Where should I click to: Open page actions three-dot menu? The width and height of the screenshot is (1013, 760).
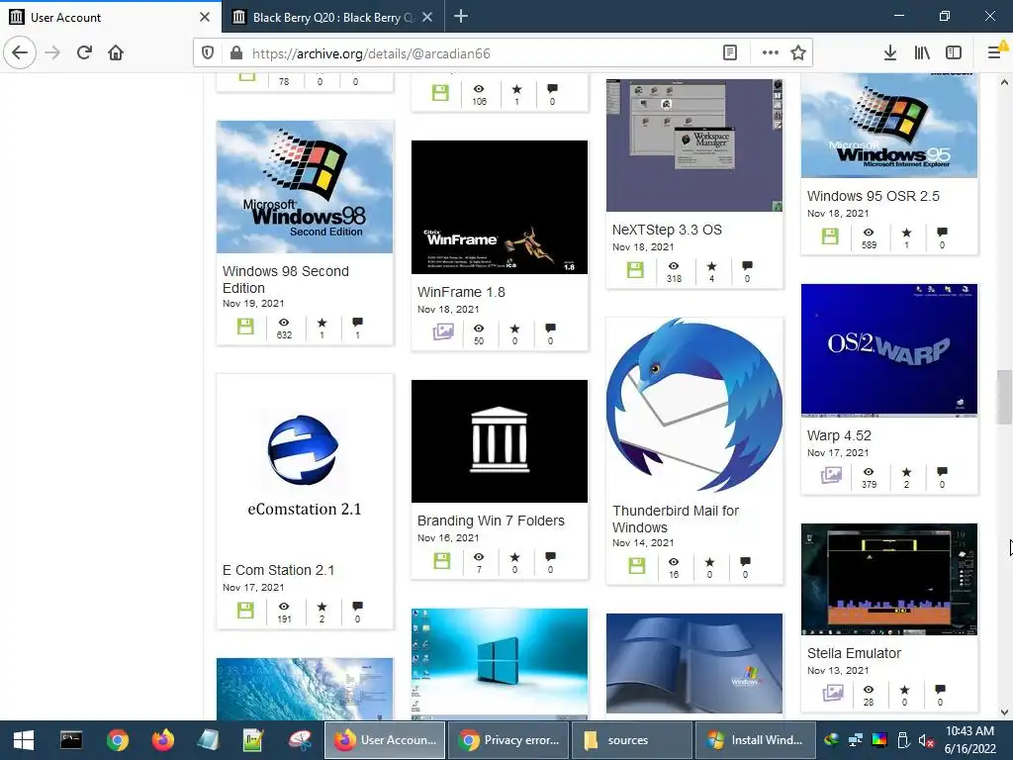(770, 53)
